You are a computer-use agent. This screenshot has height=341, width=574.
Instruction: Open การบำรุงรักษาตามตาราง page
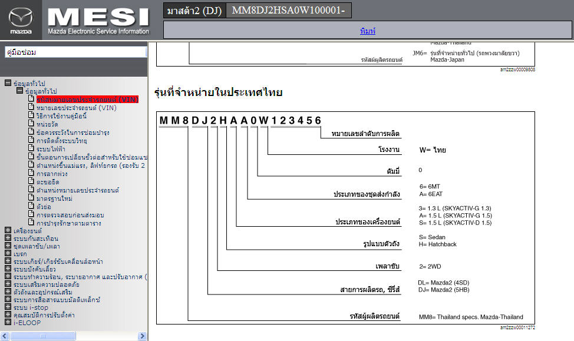(69, 224)
